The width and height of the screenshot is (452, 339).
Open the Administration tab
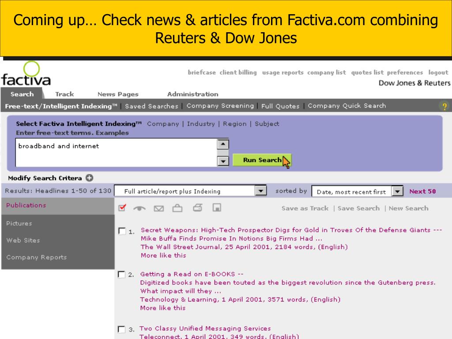pyautogui.click(x=192, y=94)
